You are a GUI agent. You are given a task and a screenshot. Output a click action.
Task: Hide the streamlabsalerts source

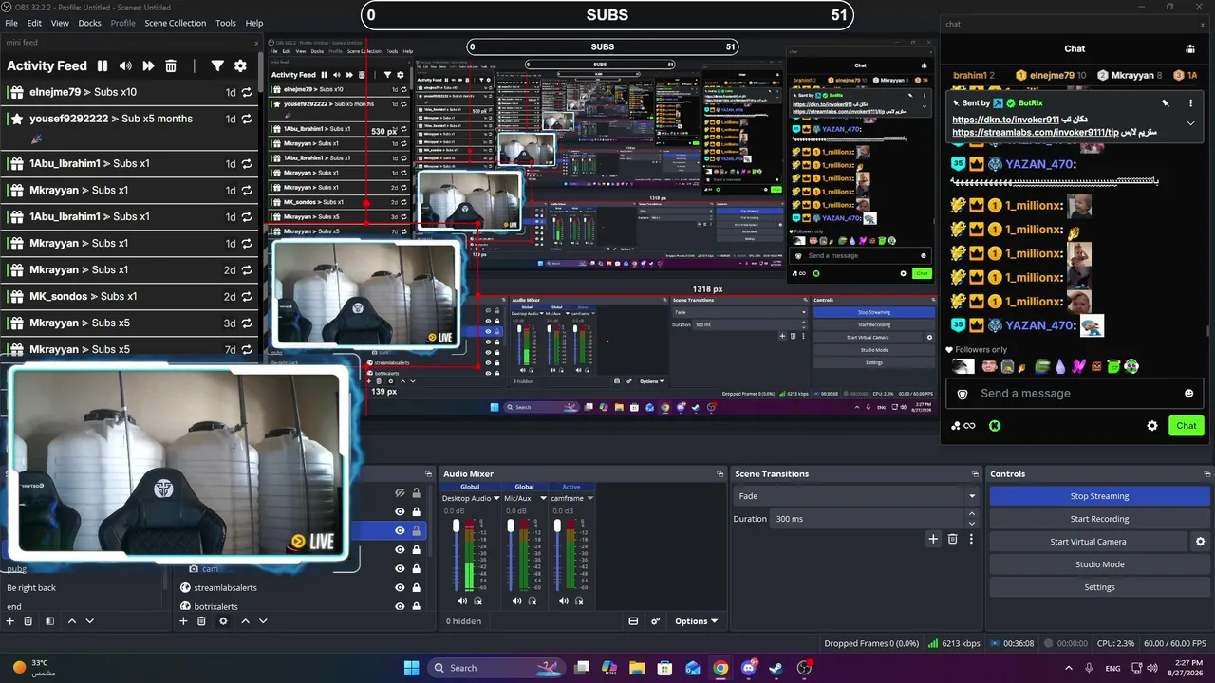pyautogui.click(x=400, y=587)
